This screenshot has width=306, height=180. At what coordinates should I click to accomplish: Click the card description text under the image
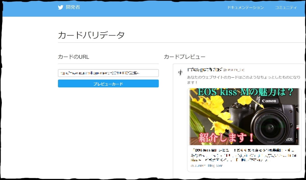pos(242,155)
